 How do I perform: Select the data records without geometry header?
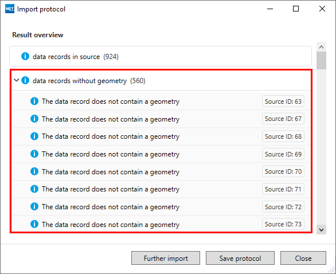click(161, 81)
